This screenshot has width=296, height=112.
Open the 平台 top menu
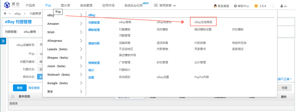click(48, 5)
